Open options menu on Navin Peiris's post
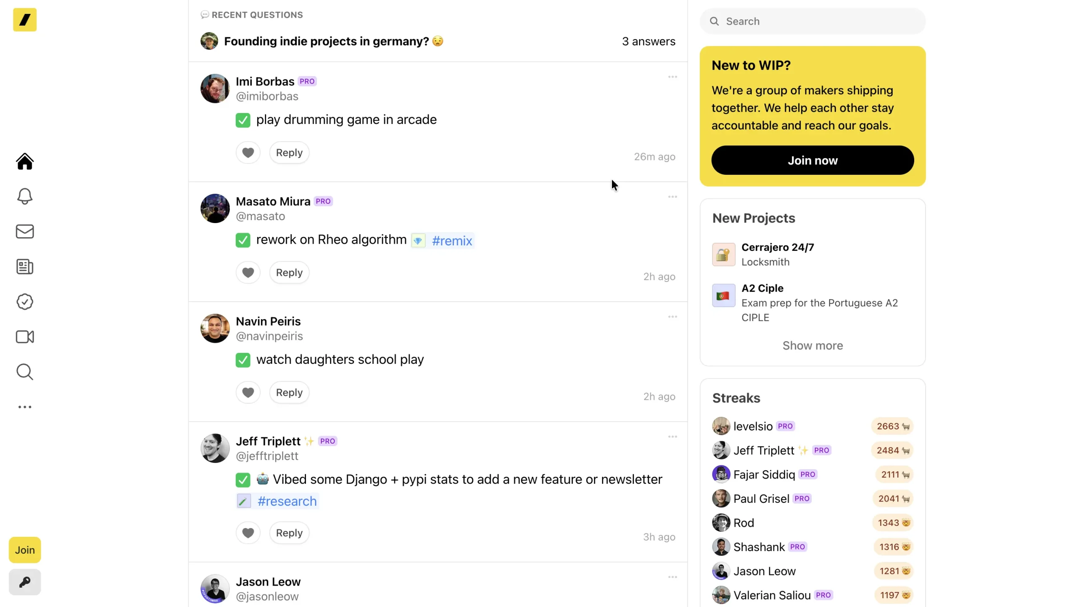The width and height of the screenshot is (1076, 607). point(672,317)
